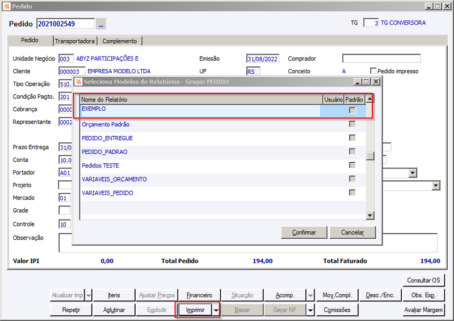Image resolution: width=454 pixels, height=321 pixels.
Task: Click the Obs. Exp. button
Action: click(423, 295)
